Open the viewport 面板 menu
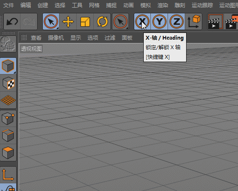 click(127, 38)
